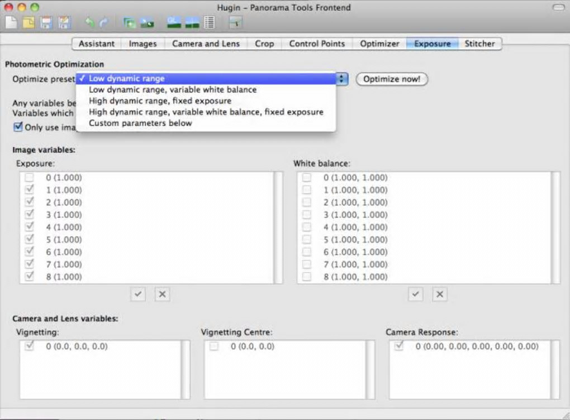Select the Exposure tab

(x=432, y=44)
